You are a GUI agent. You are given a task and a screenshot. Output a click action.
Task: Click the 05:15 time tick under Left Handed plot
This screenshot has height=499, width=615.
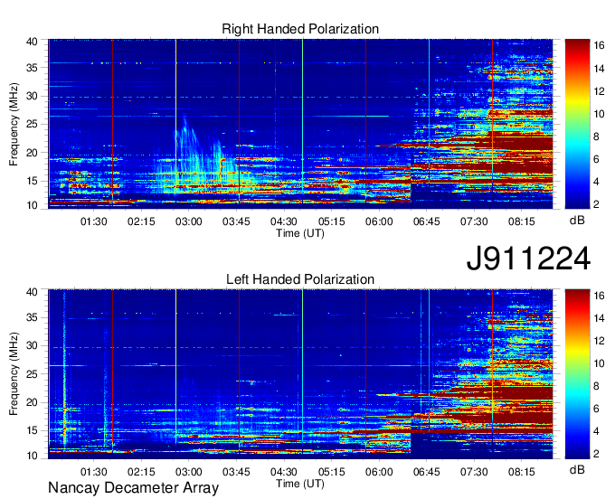331,472
